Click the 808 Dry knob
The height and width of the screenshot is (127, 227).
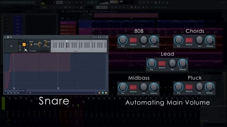click(x=123, y=40)
